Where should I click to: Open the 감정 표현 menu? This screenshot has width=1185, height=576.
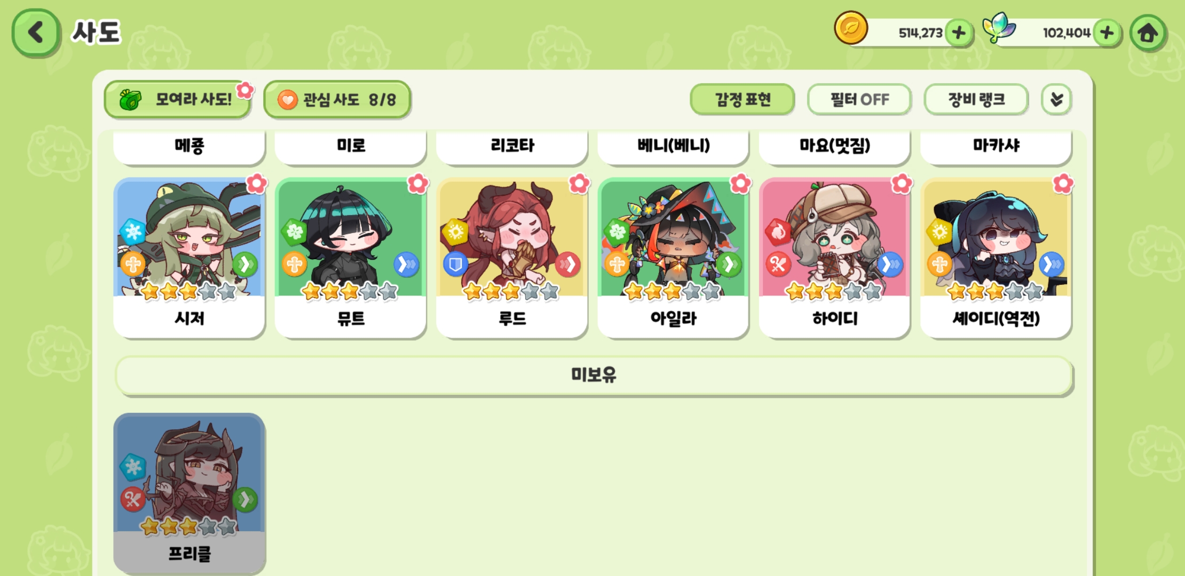click(x=742, y=99)
